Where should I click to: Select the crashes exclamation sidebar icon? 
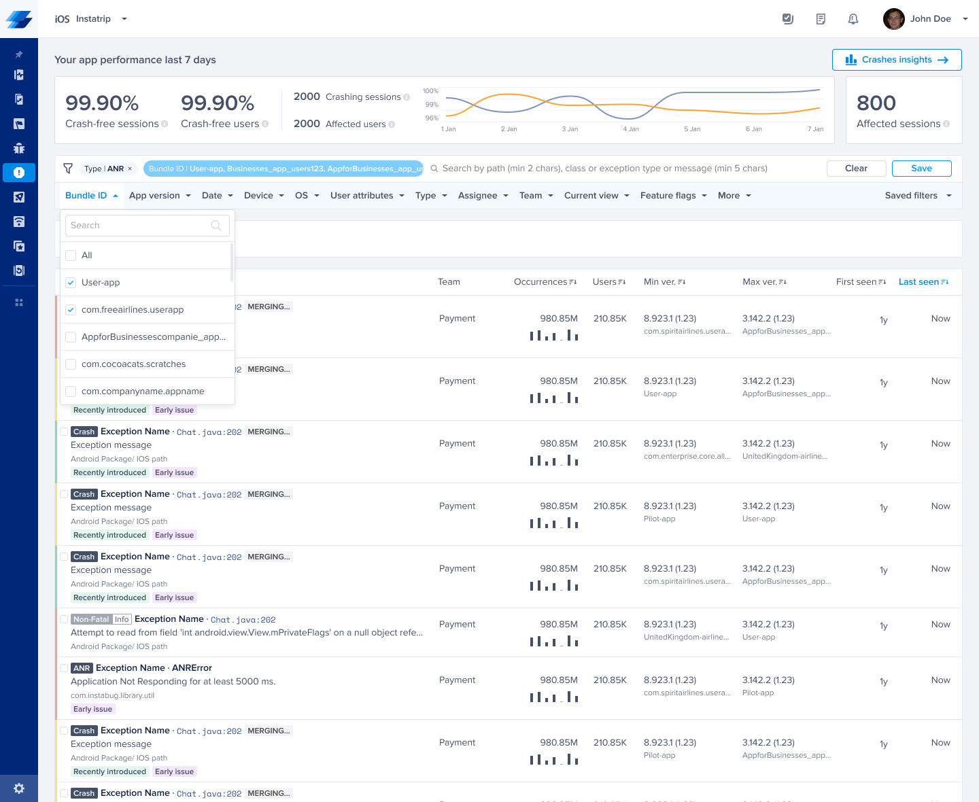click(19, 173)
